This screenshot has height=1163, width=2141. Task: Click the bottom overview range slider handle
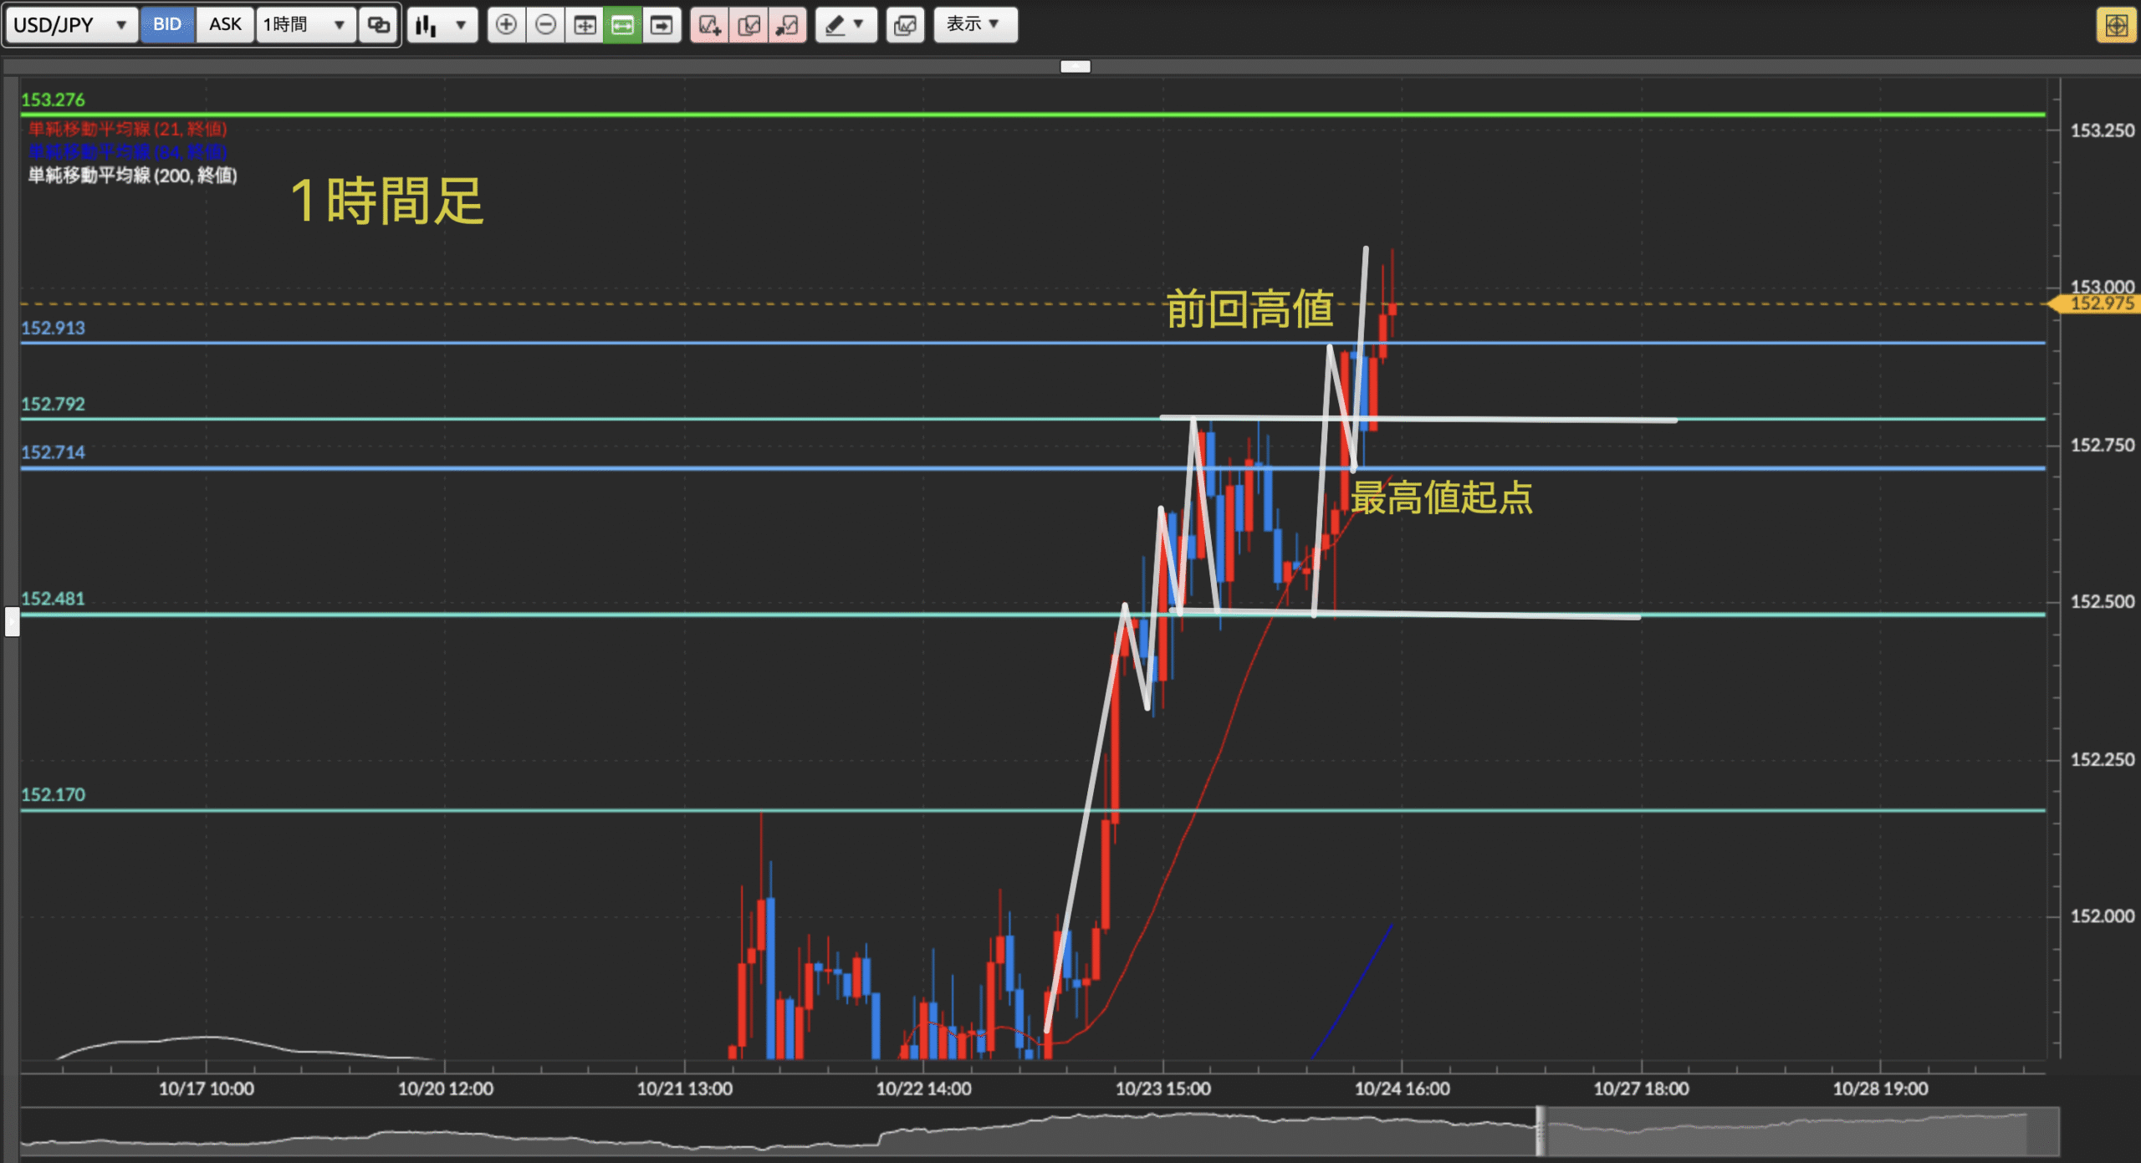[1540, 1130]
